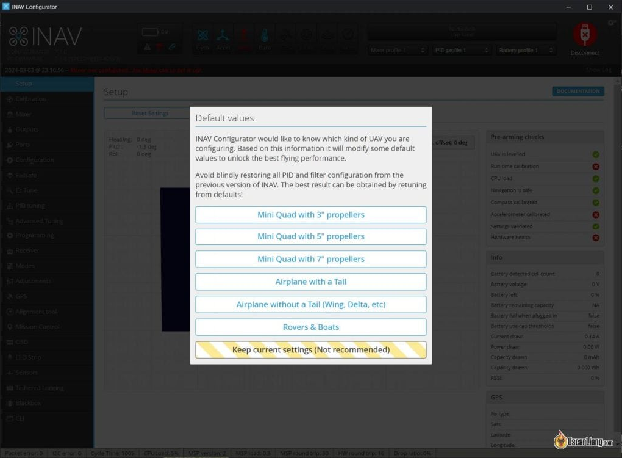Open the Mission Control tab
The image size is (622, 458).
[x=47, y=327]
